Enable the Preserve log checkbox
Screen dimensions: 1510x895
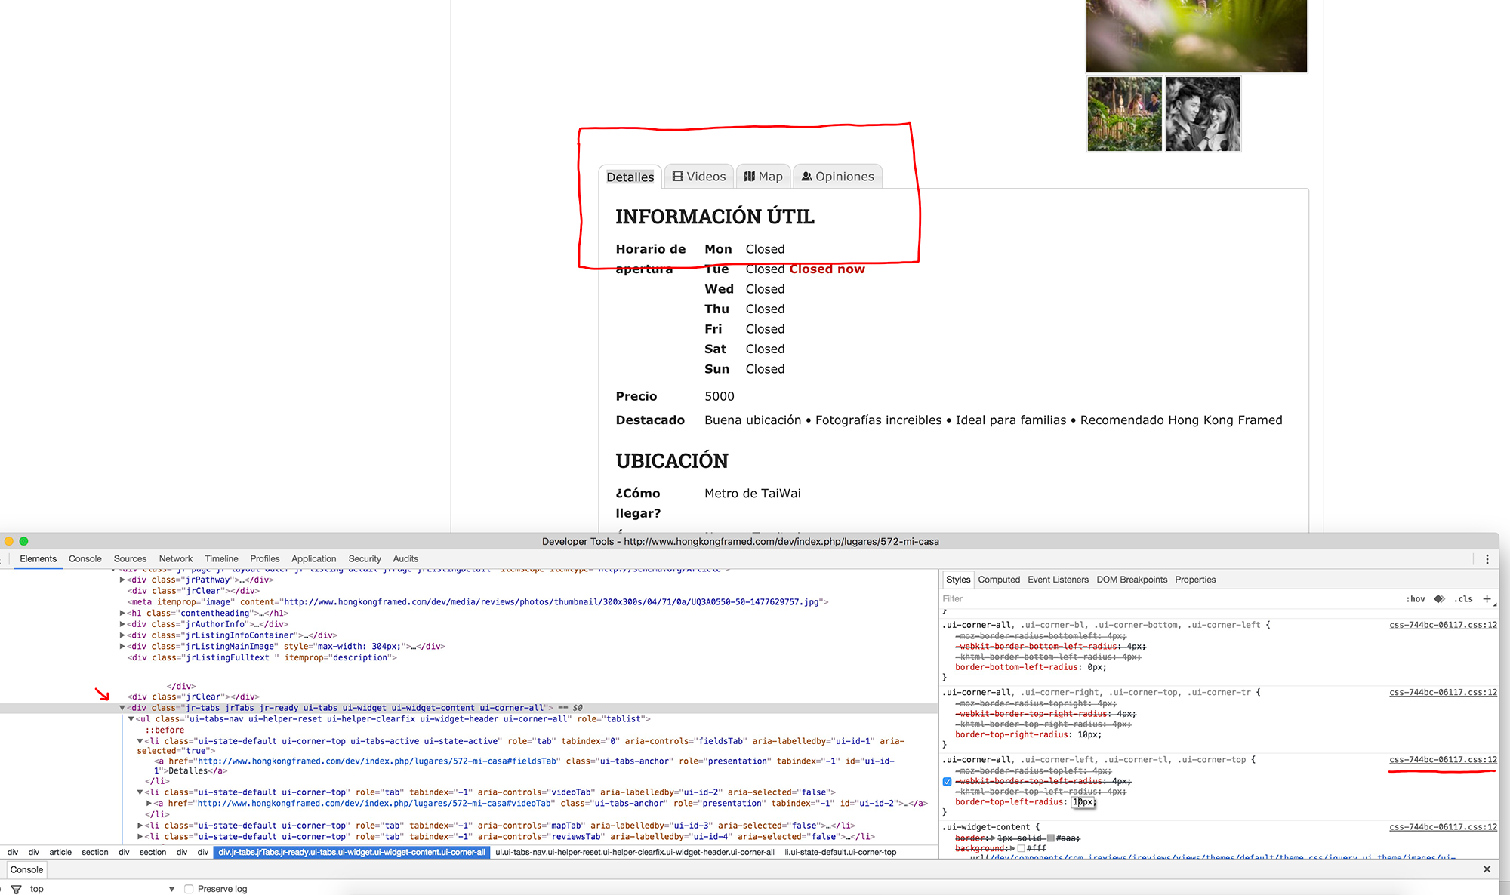coord(189,889)
